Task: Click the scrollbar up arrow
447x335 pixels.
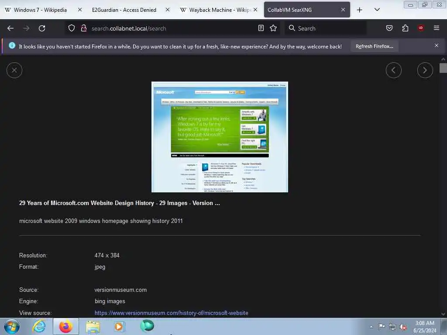Action: (x=443, y=59)
